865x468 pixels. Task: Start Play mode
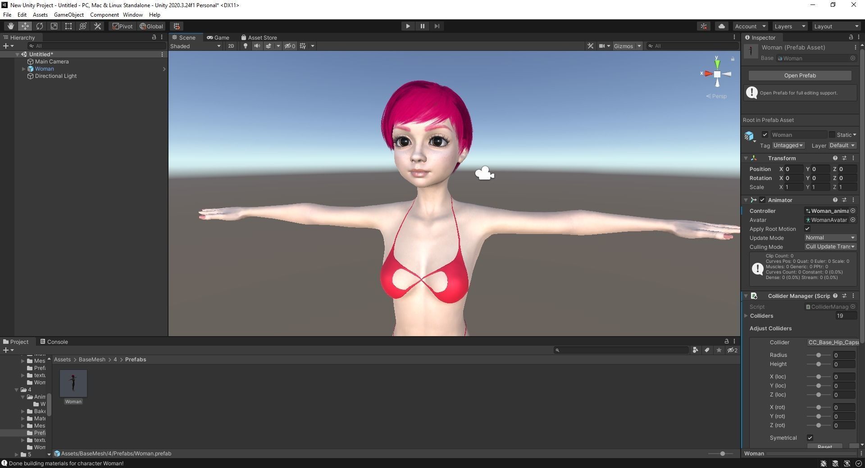[408, 26]
